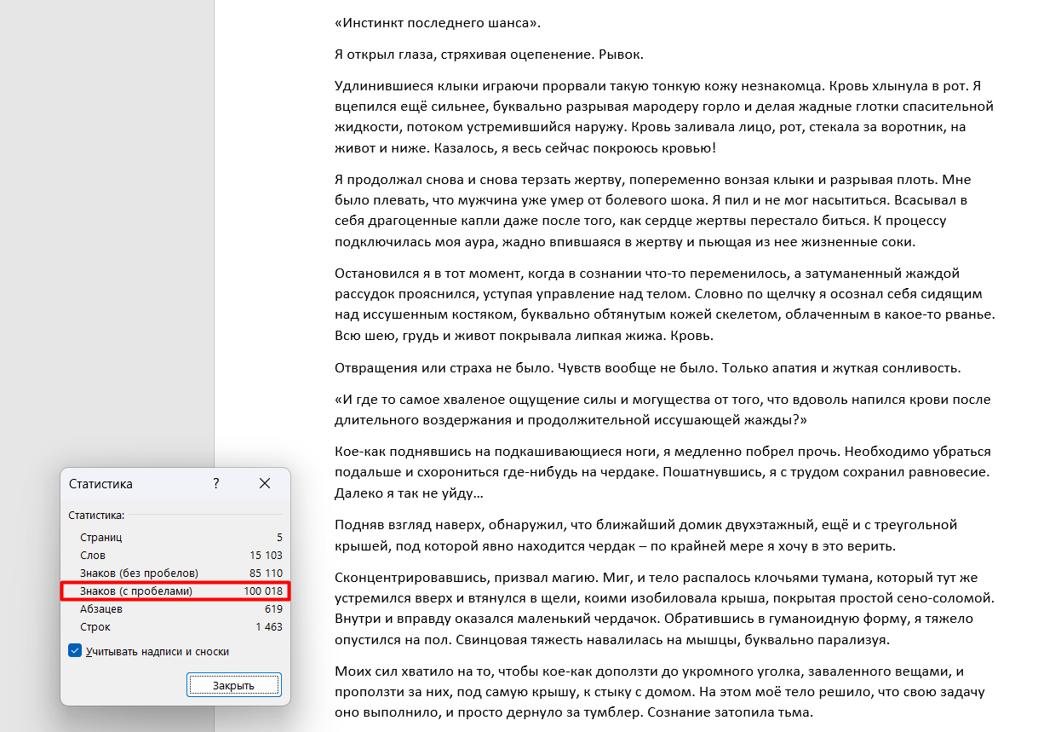The image size is (1038, 732).
Task: Click the "Абзацев" paragraph count row
Action: [175, 609]
